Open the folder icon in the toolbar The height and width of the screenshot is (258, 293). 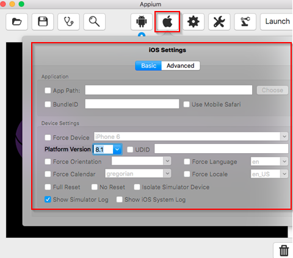(x=16, y=21)
